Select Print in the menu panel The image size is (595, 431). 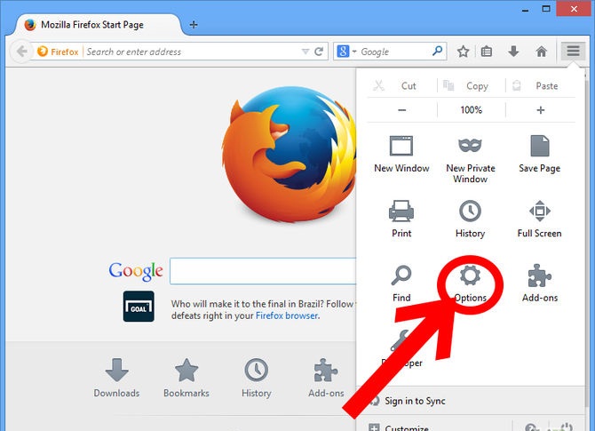click(x=401, y=219)
